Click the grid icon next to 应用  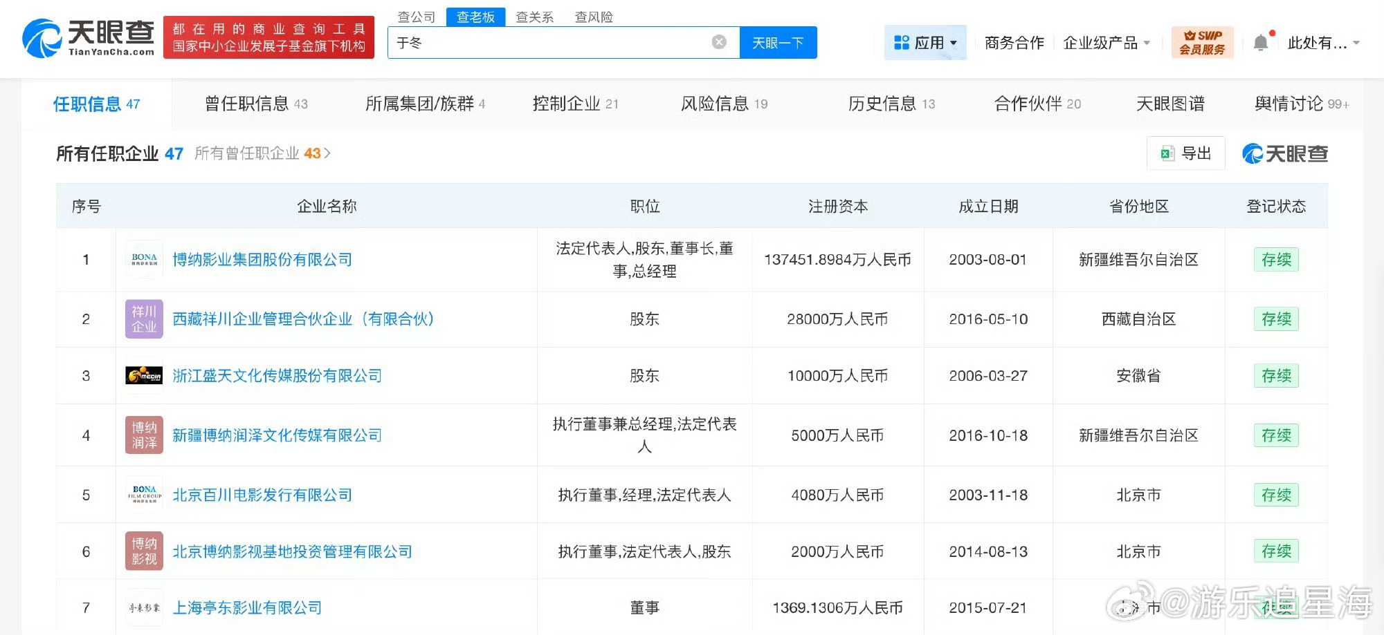902,42
